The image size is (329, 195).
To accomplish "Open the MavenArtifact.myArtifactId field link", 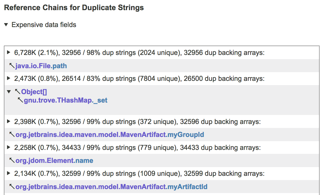I will pyautogui.click(x=111, y=187).
